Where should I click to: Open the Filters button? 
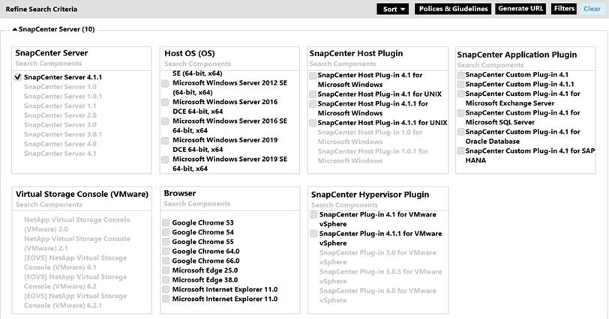click(563, 9)
